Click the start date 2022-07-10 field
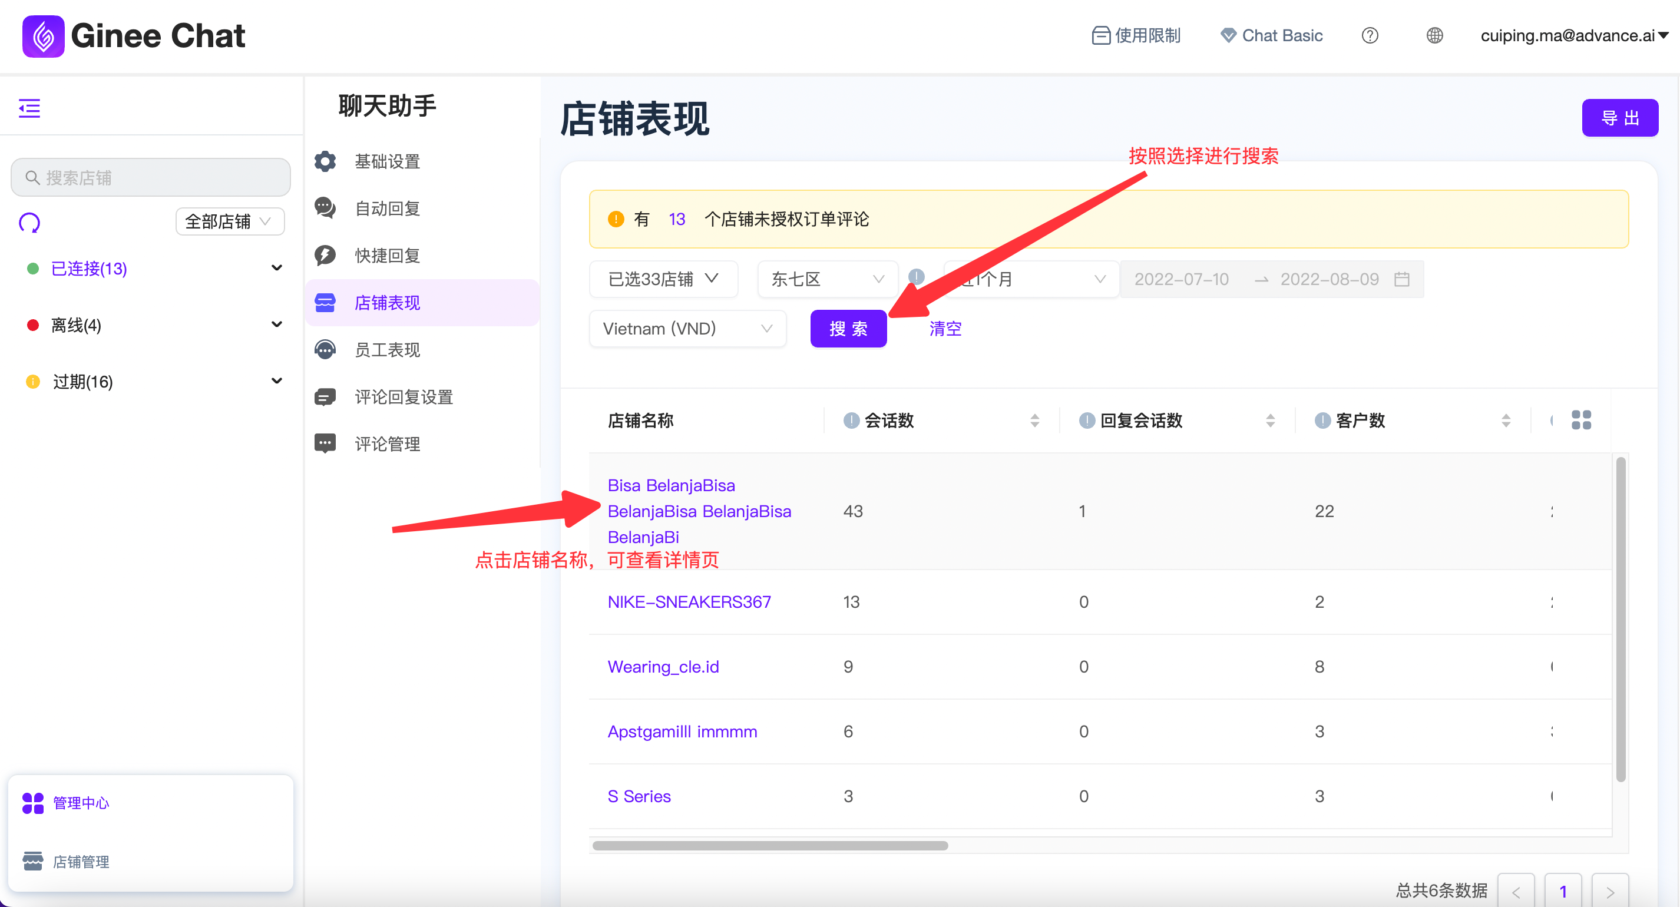The image size is (1680, 907). [1181, 279]
